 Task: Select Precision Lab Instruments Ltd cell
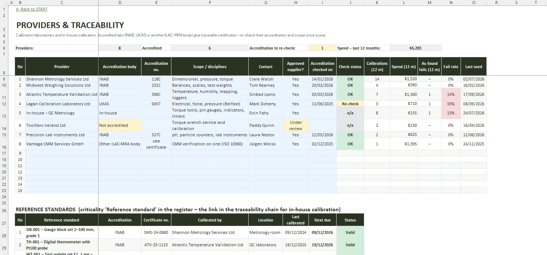click(x=62, y=135)
